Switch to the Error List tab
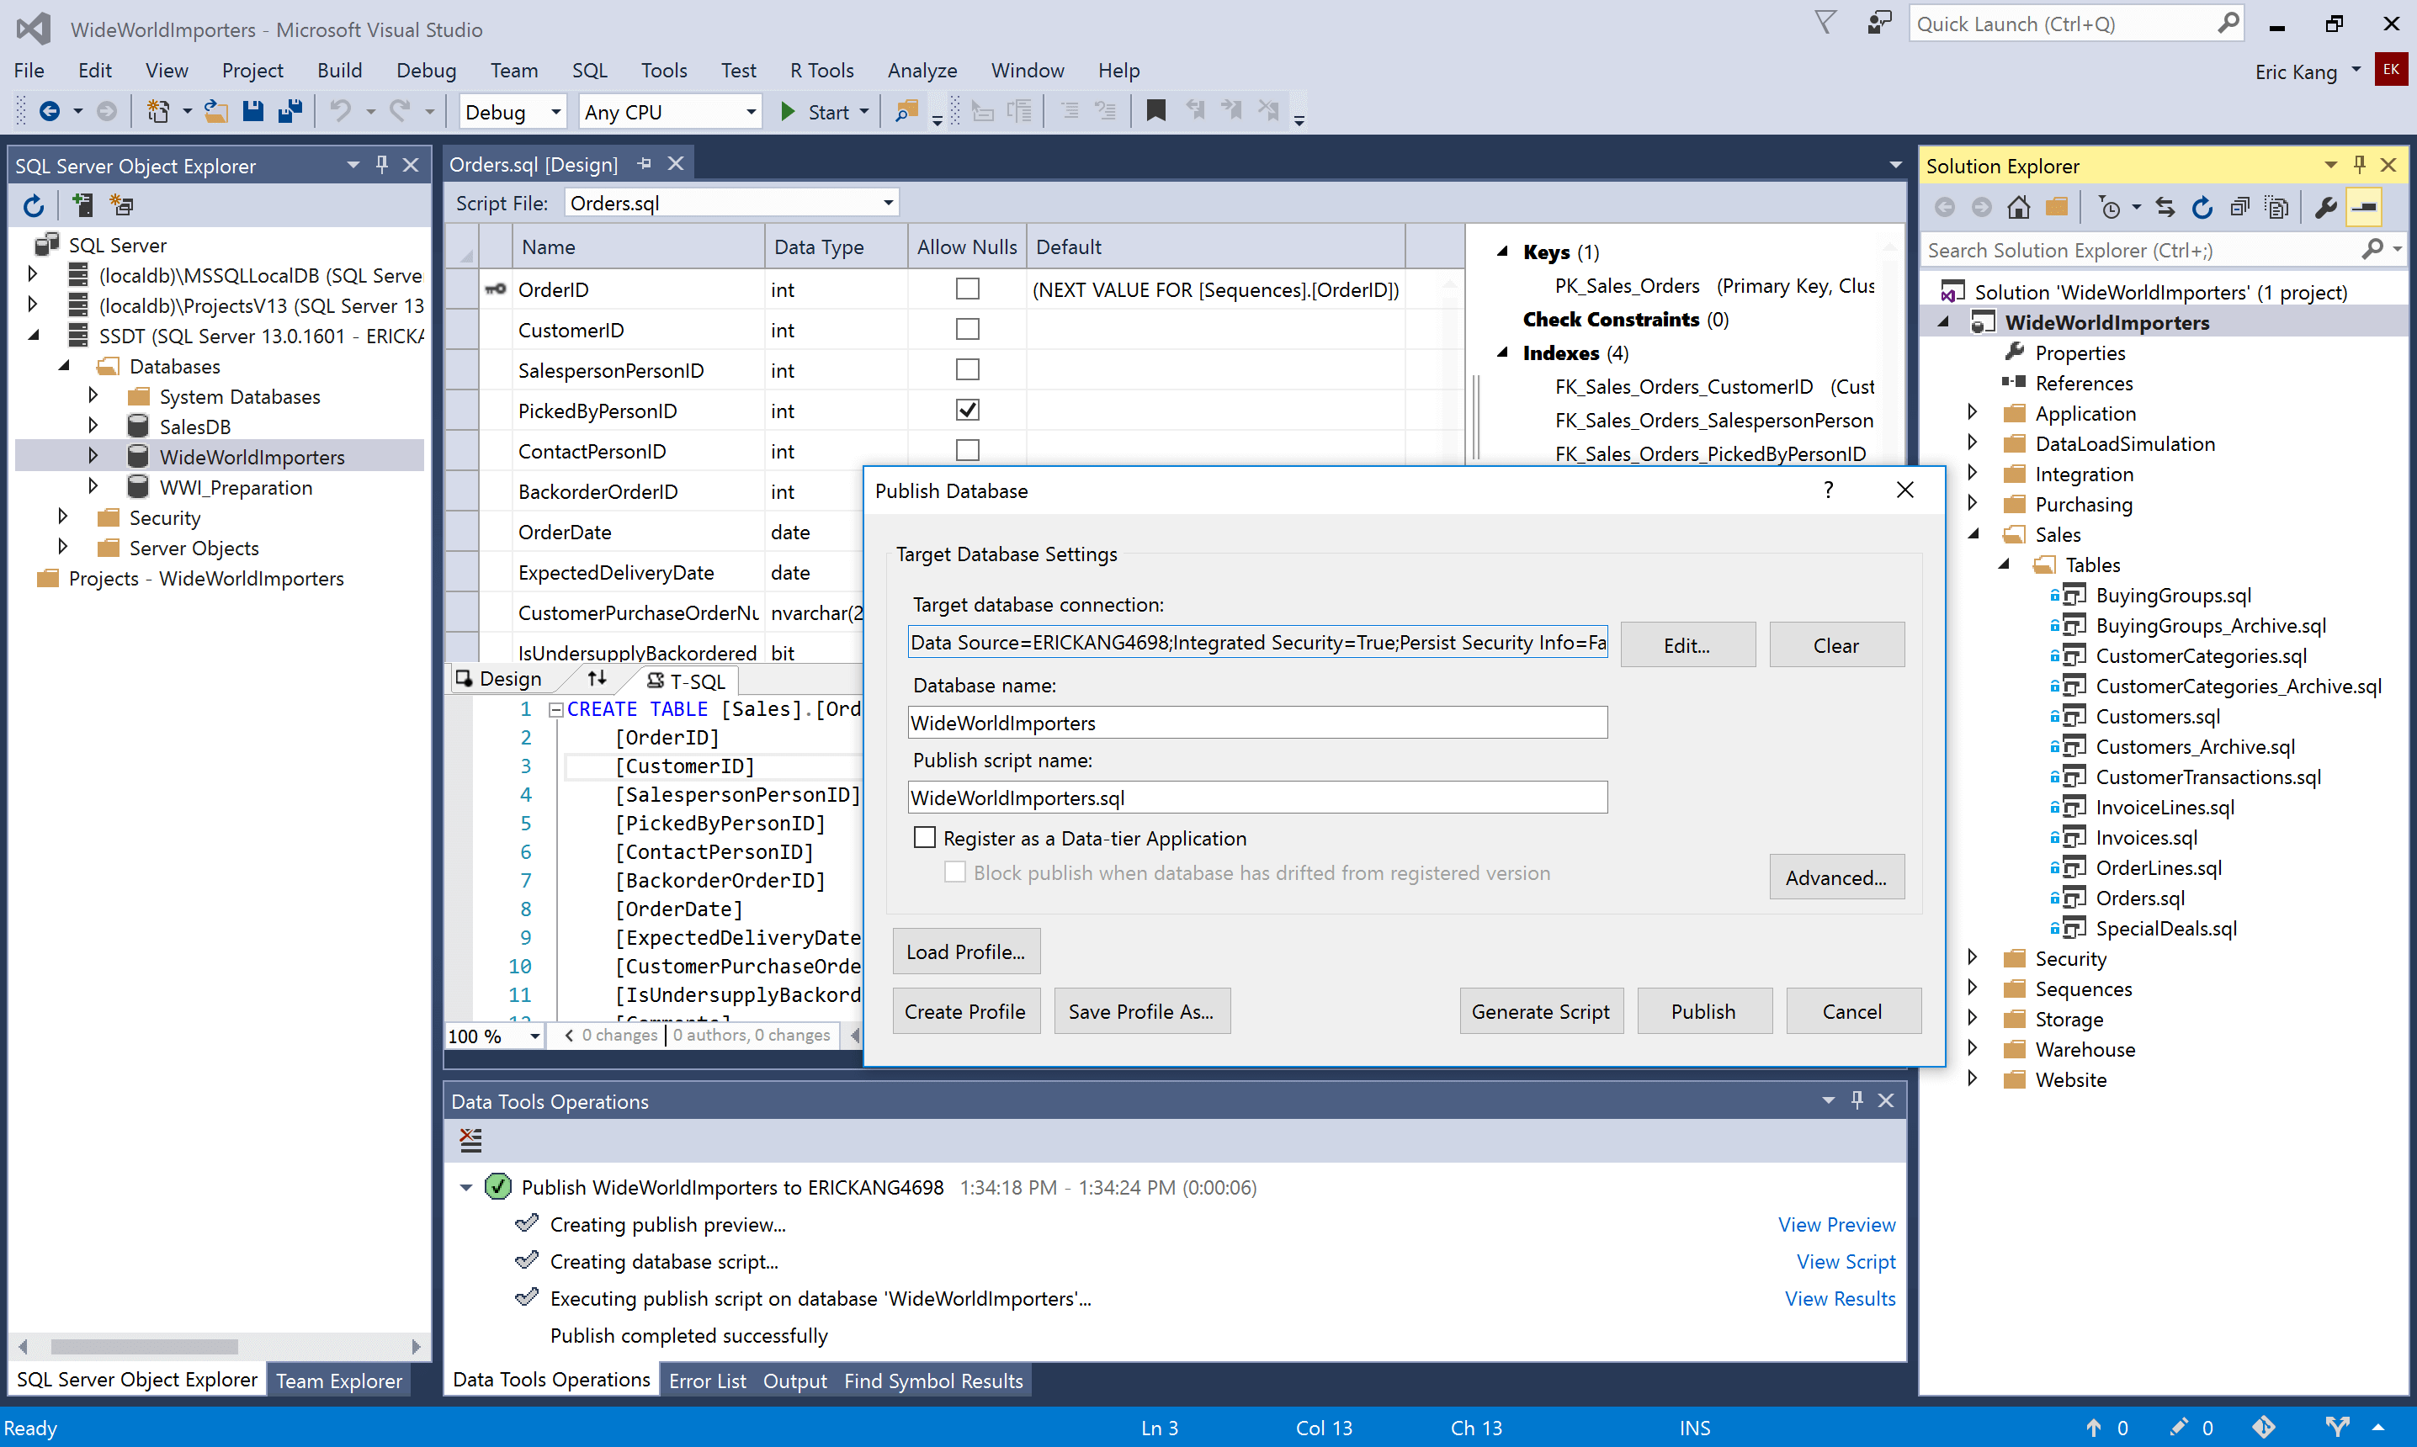Screen dimensions: 2417x1447 click(707, 1381)
